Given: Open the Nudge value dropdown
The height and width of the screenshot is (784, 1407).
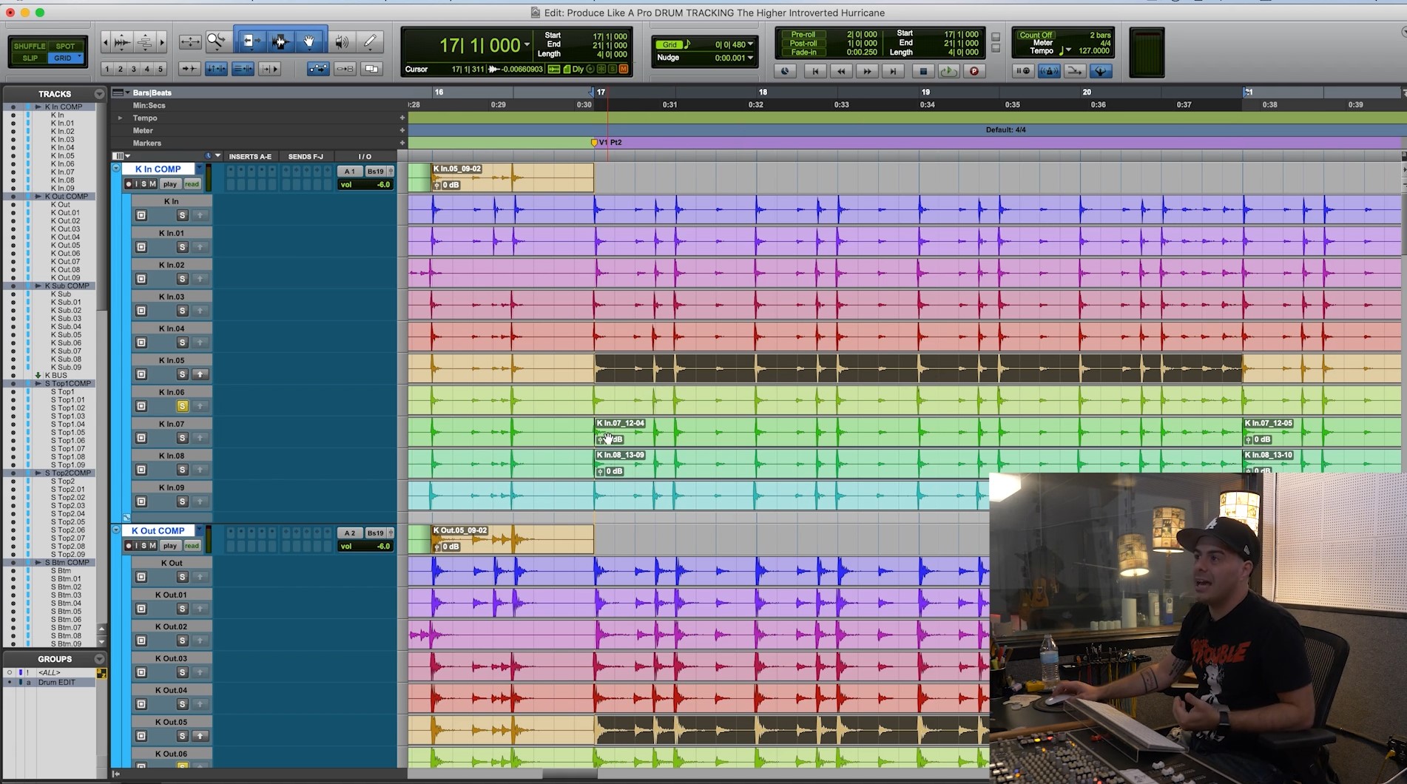Looking at the screenshot, I should (x=751, y=58).
